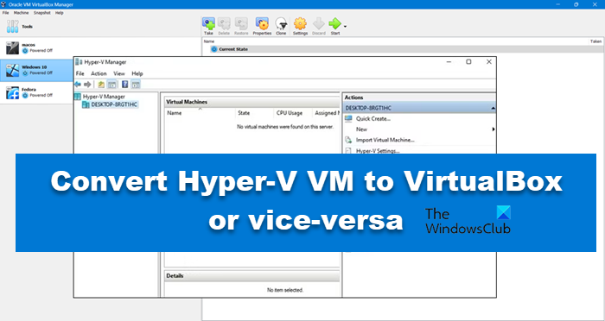Click the Back arrow in Hyper-V toolbar
Viewport: 605px width, 321px height.
point(78,85)
